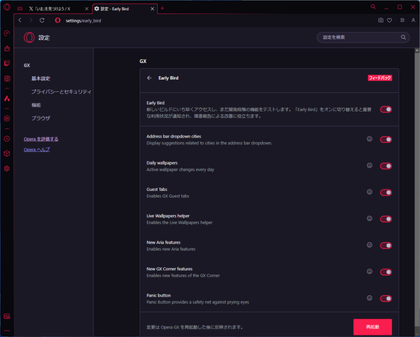
Task: Click the Opera icon in address bar
Action: (x=58, y=20)
